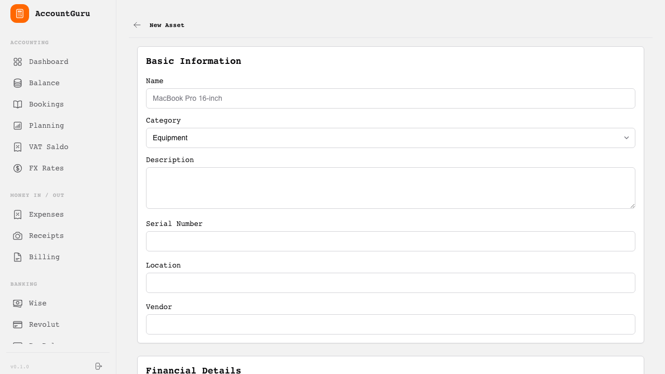Focus the Description text area
The width and height of the screenshot is (665, 374).
pos(390,188)
